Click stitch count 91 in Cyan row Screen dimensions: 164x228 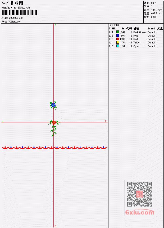(x=124, y=46)
